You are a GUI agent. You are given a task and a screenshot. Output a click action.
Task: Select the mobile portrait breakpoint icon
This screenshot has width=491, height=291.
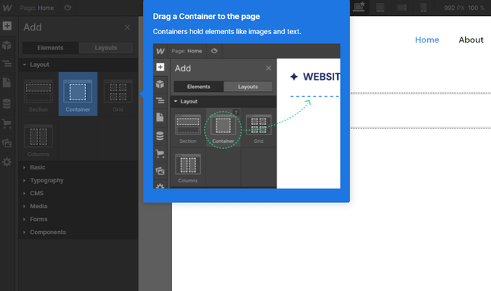coord(423,8)
